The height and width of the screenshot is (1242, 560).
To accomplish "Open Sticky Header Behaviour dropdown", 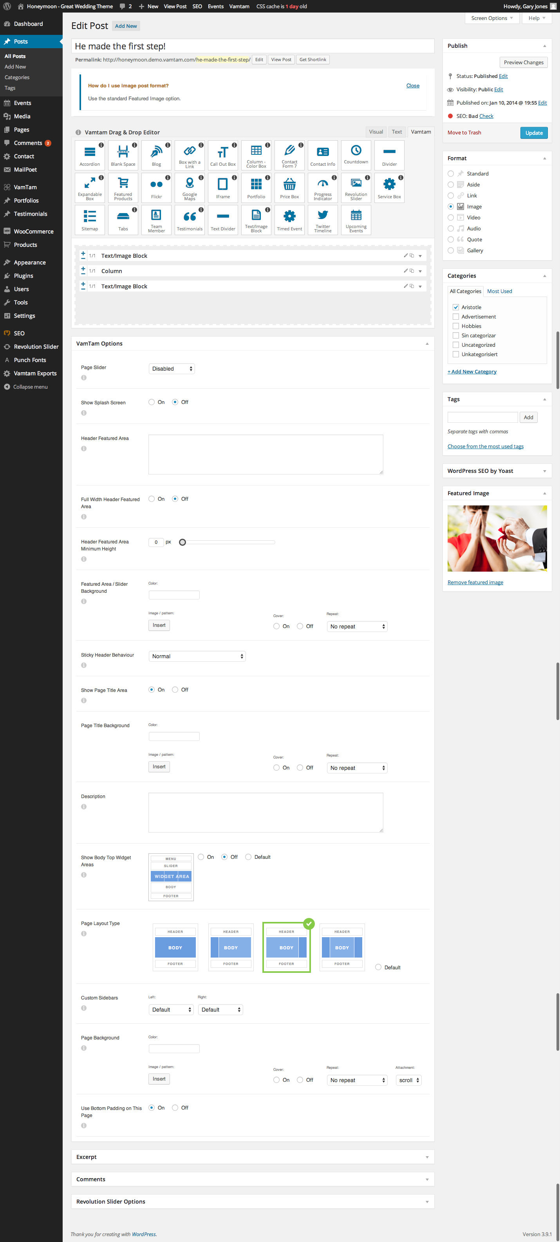I will tap(197, 656).
